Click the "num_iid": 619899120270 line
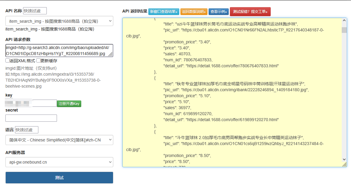Screen dimensions: 351x189 188,114
